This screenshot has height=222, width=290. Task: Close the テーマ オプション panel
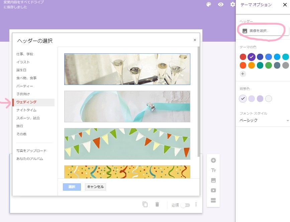pos(285,5)
